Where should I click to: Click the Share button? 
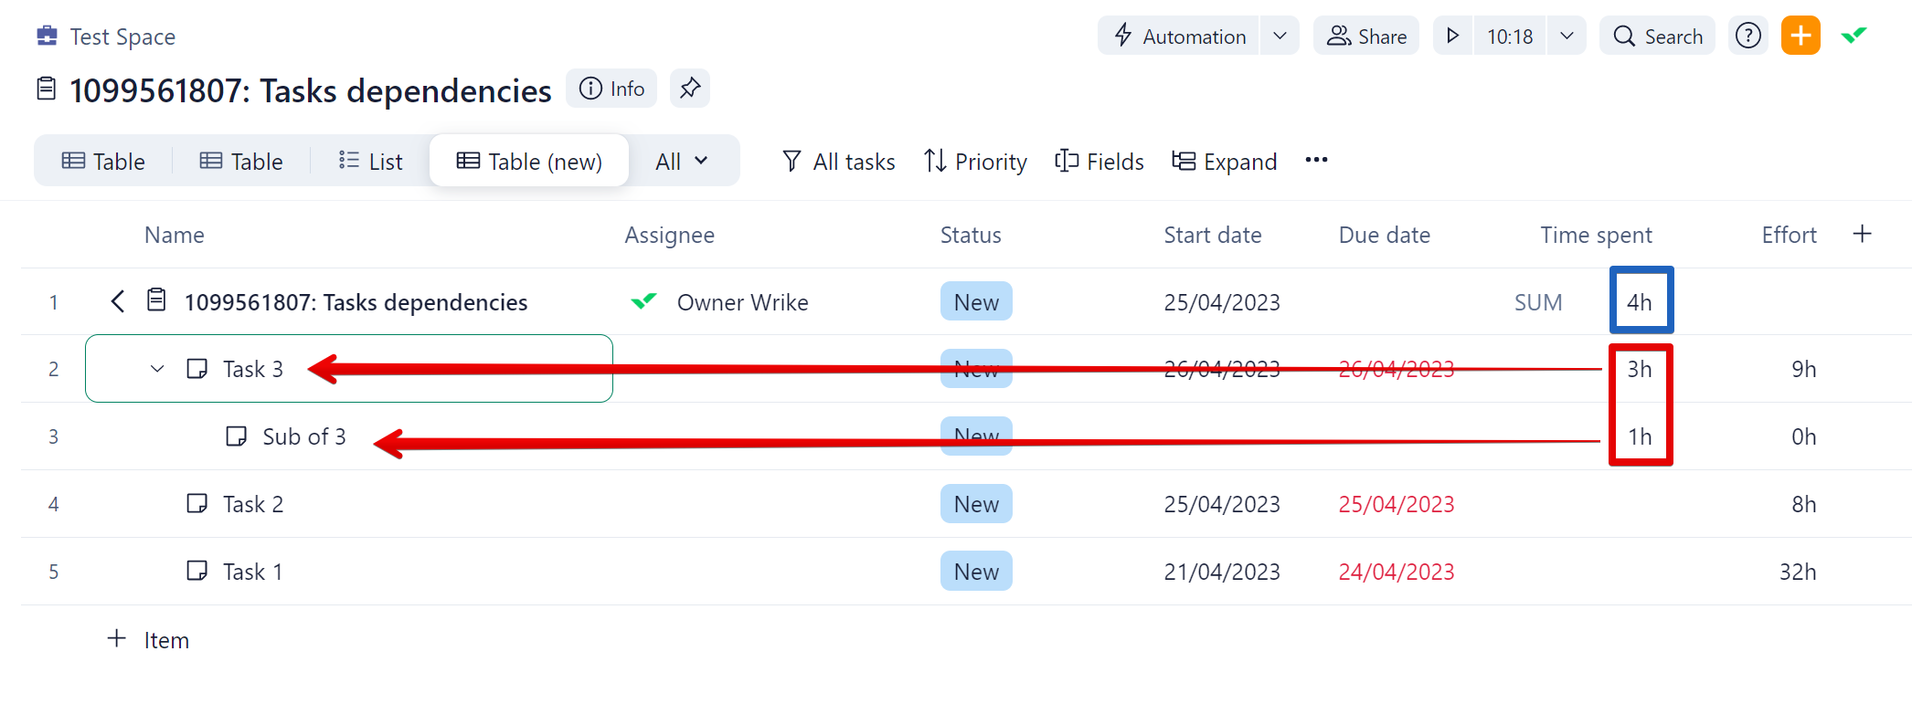1366,36
